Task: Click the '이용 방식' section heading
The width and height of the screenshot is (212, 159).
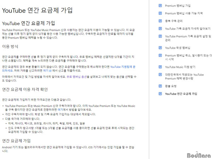Action: click(10, 47)
